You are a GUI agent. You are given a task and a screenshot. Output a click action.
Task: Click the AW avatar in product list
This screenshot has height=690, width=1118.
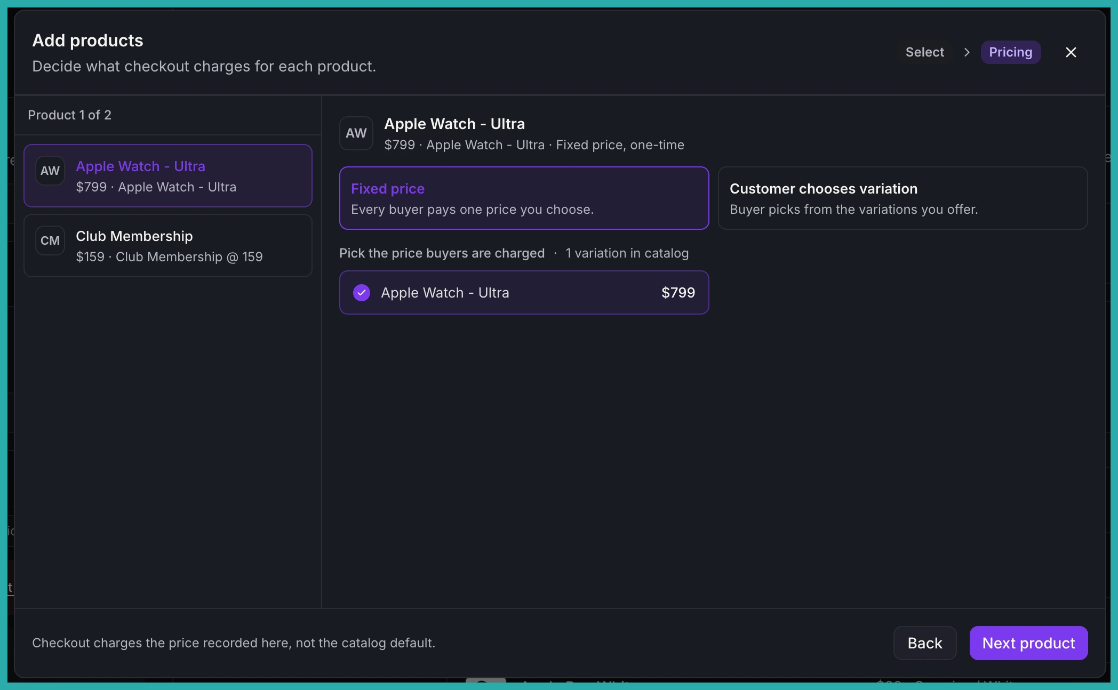coord(50,171)
